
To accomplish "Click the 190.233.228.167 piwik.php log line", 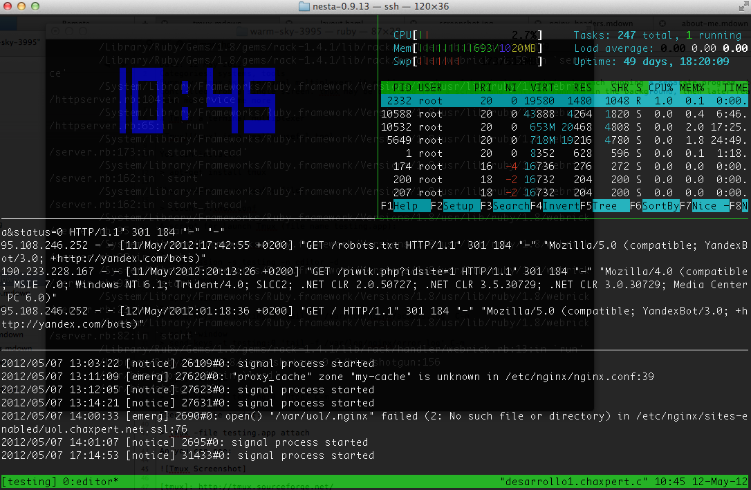I will point(373,284).
